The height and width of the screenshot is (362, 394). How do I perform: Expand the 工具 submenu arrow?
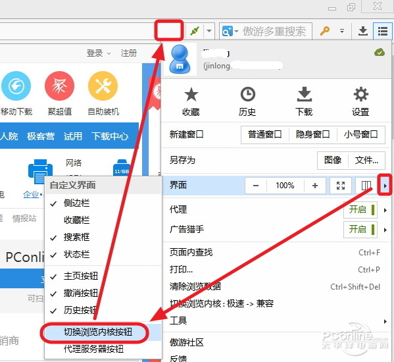click(x=385, y=321)
